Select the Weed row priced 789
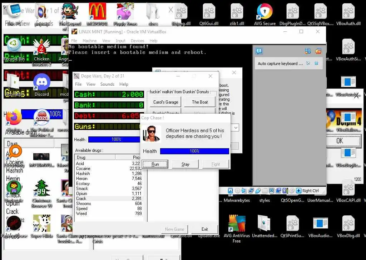 click(109, 213)
